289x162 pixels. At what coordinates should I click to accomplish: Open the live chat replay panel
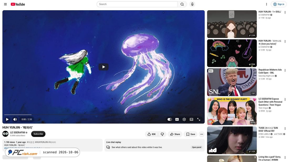tap(197, 147)
